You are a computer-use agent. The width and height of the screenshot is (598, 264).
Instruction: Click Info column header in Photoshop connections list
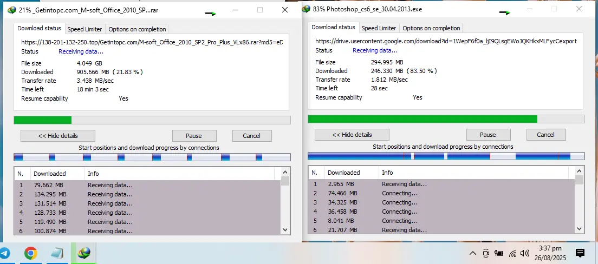point(474,173)
